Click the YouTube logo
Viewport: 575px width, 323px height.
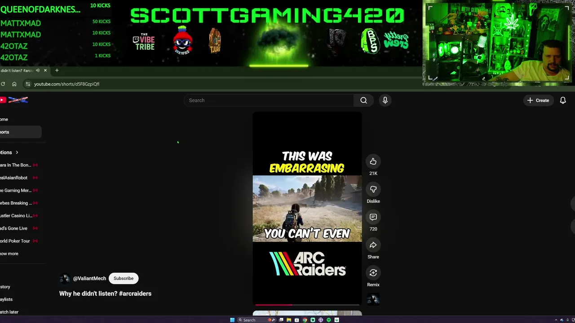click(14, 100)
